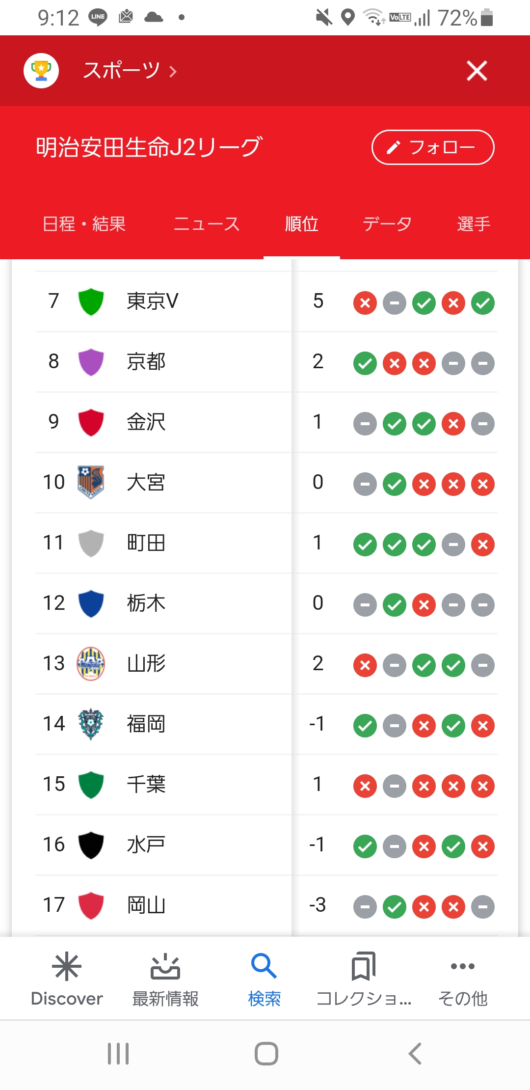Select the 大宮 team crest

91,482
